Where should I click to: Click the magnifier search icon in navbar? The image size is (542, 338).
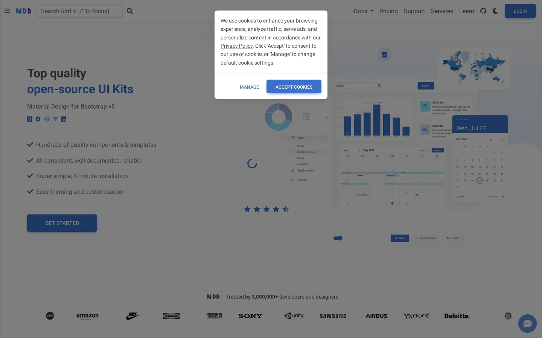130,11
